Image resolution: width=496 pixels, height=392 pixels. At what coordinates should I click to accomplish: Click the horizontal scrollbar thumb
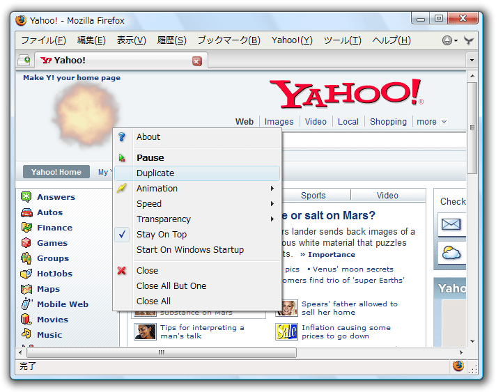click(x=162, y=352)
